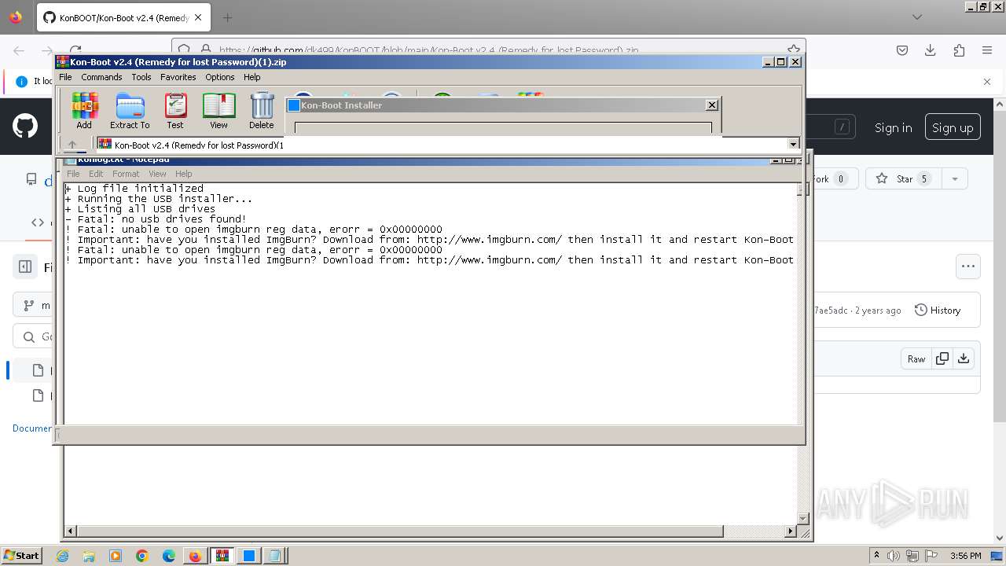This screenshot has width=1006, height=566.
Task: Open Firefox Downloads panel
Action: tap(931, 50)
